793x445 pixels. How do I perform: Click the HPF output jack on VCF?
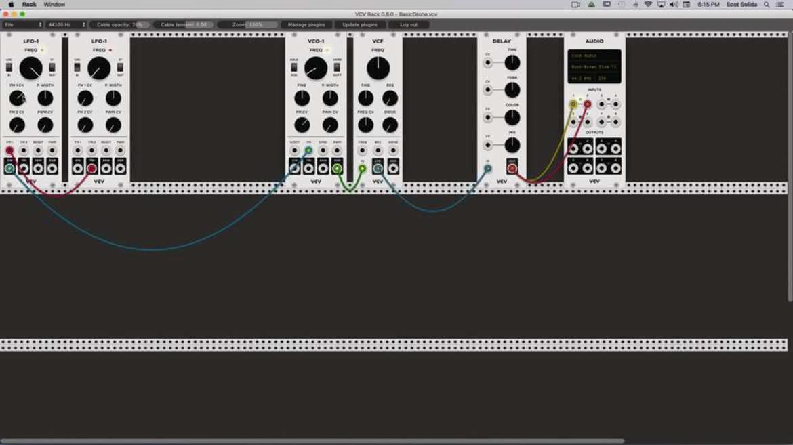point(393,169)
